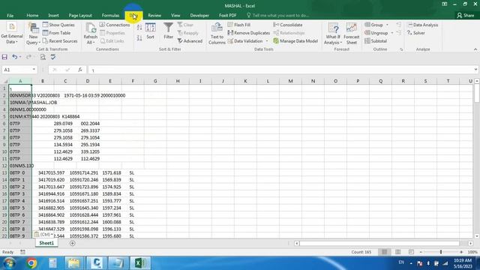The width and height of the screenshot is (480, 270).
Task: Switch to the Insert tab
Action: click(53, 15)
